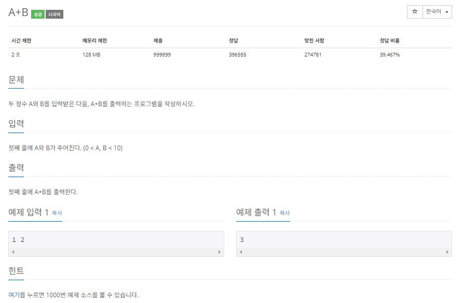Click left scroll arrow in example input box
The height and width of the screenshot is (303, 463).
click(13, 252)
